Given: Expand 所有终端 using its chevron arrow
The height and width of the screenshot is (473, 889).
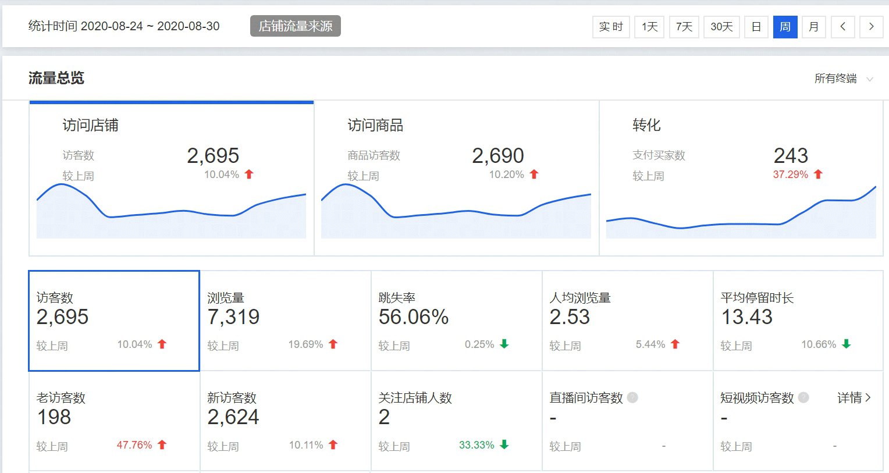Looking at the screenshot, I should pyautogui.click(x=870, y=79).
